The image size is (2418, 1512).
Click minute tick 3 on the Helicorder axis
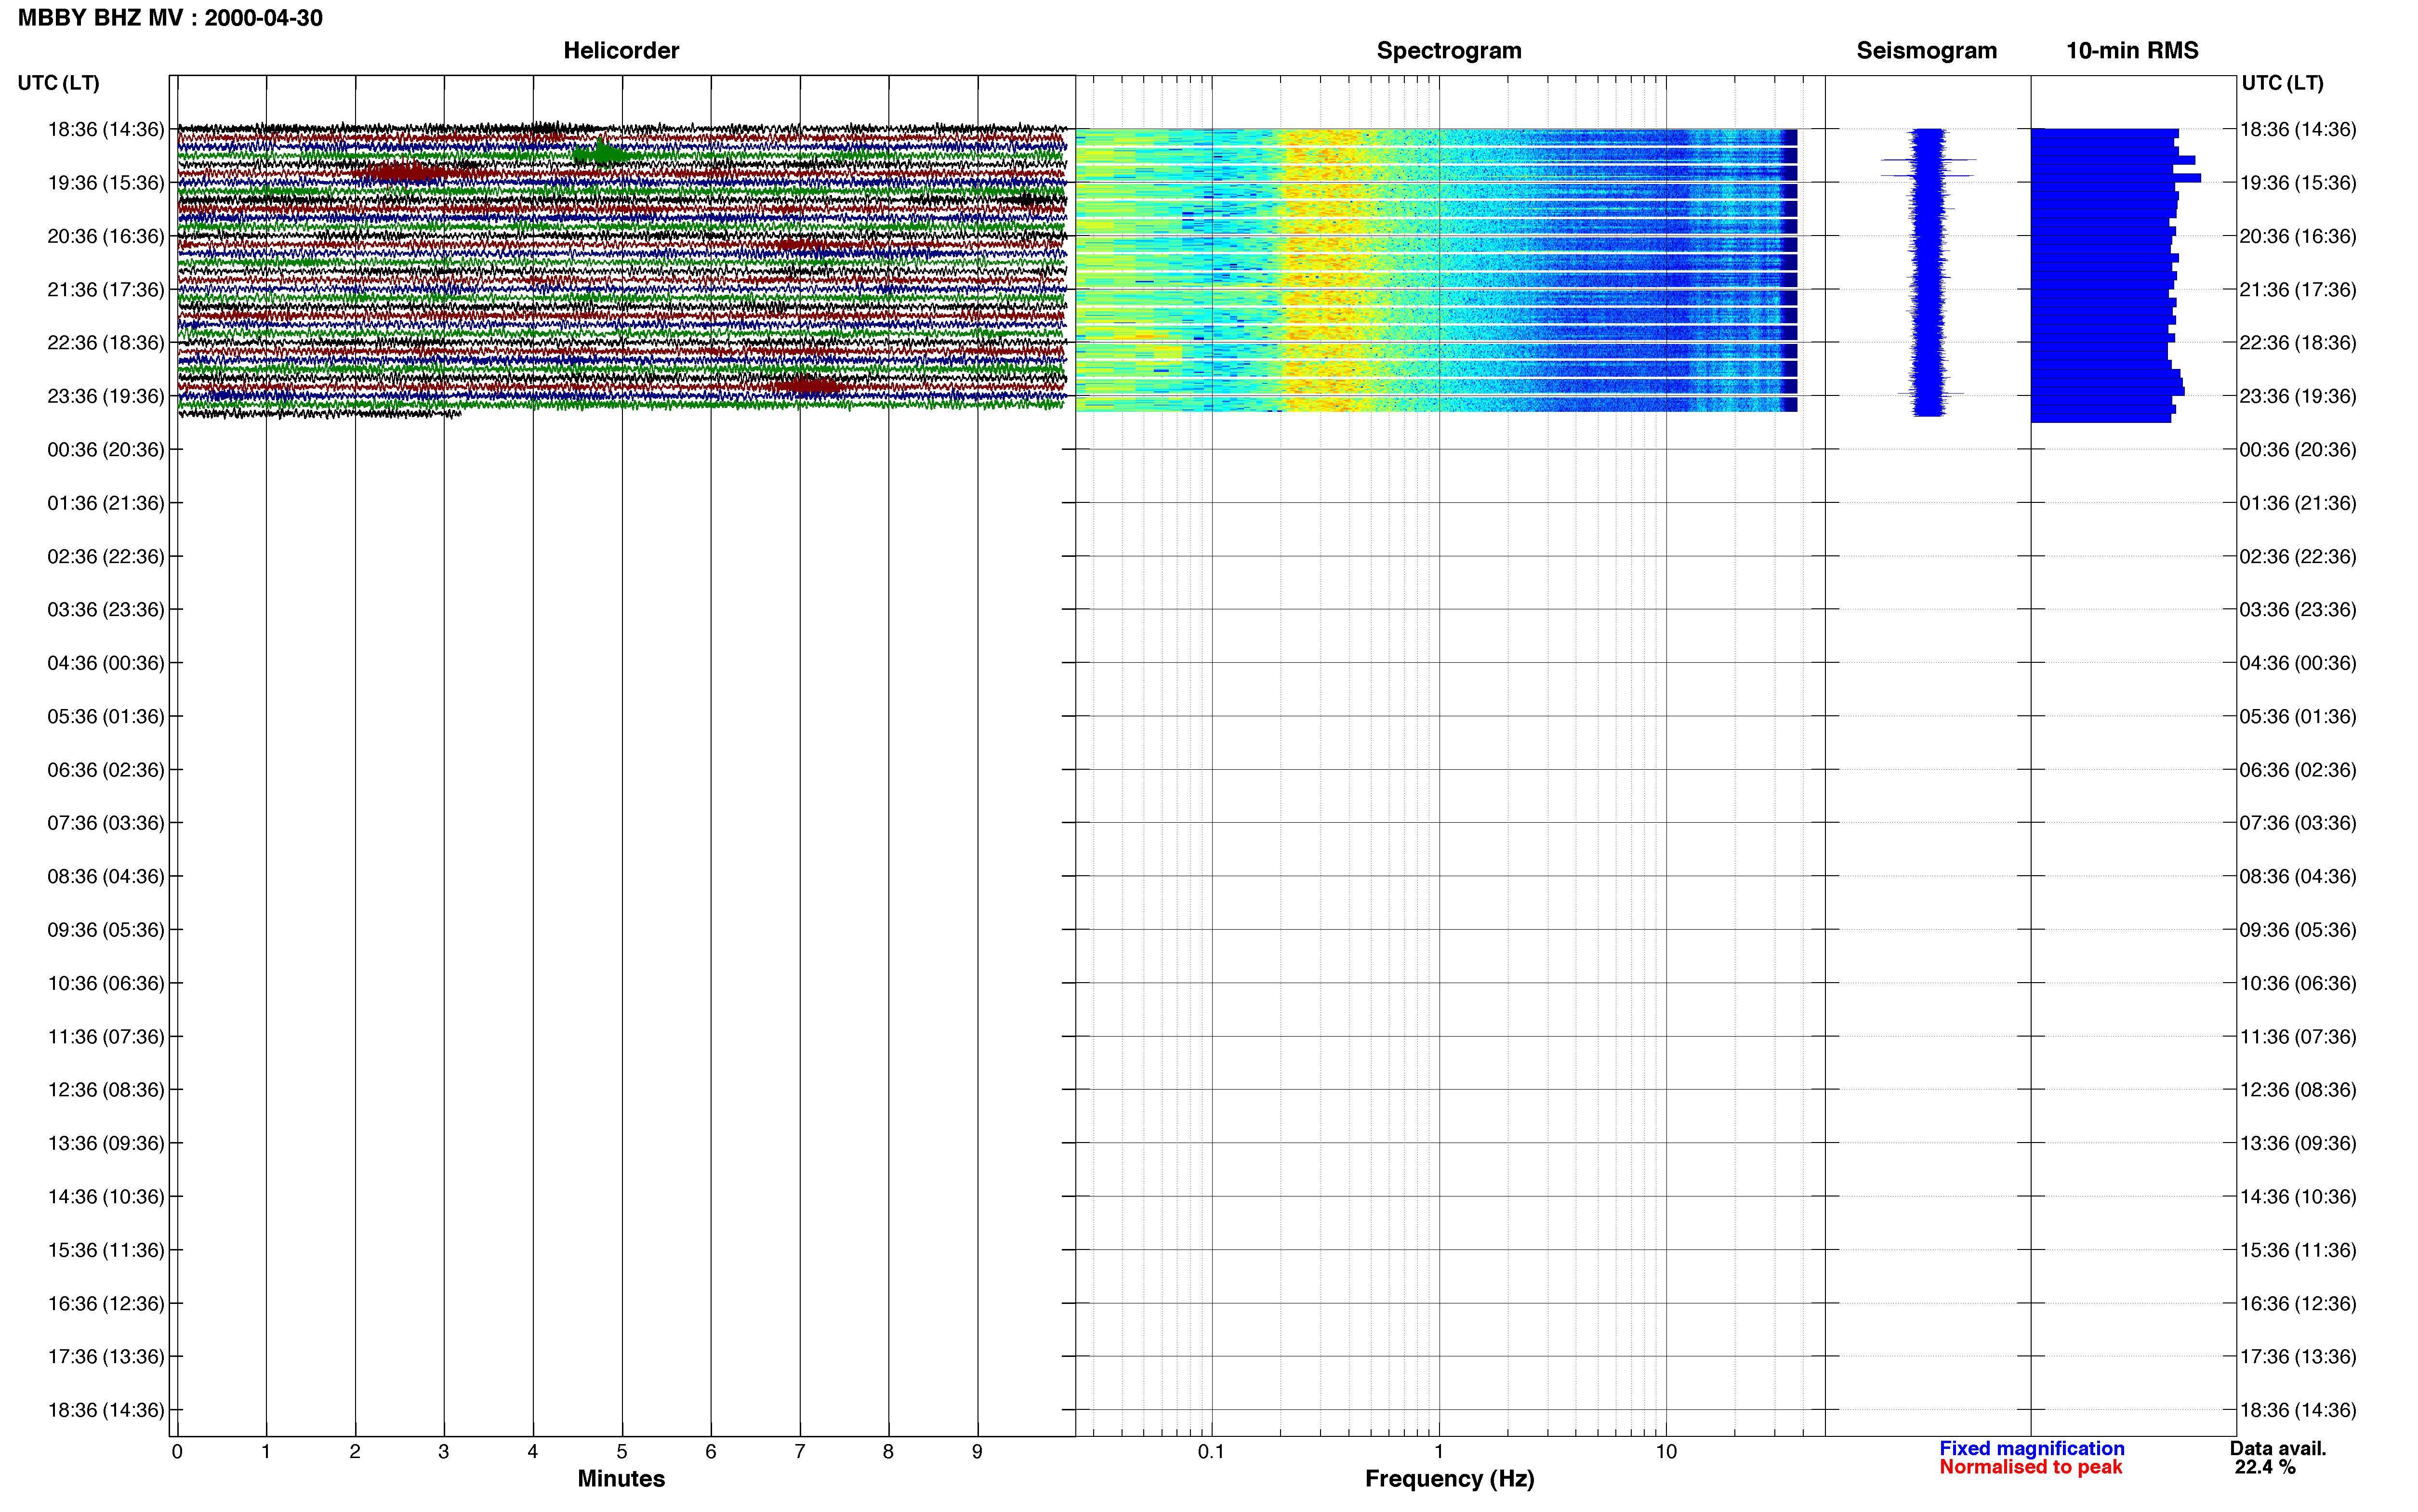click(x=444, y=1452)
